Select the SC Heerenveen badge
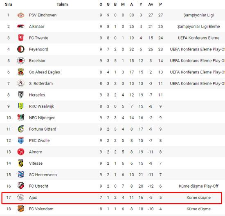The image size is (225, 216). [21, 175]
